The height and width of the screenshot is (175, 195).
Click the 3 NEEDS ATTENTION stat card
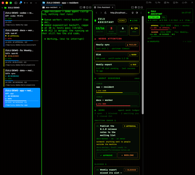click(x=111, y=30)
